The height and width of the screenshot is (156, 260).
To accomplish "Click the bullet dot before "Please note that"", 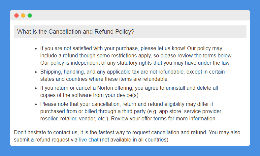I will tap(36, 105).
